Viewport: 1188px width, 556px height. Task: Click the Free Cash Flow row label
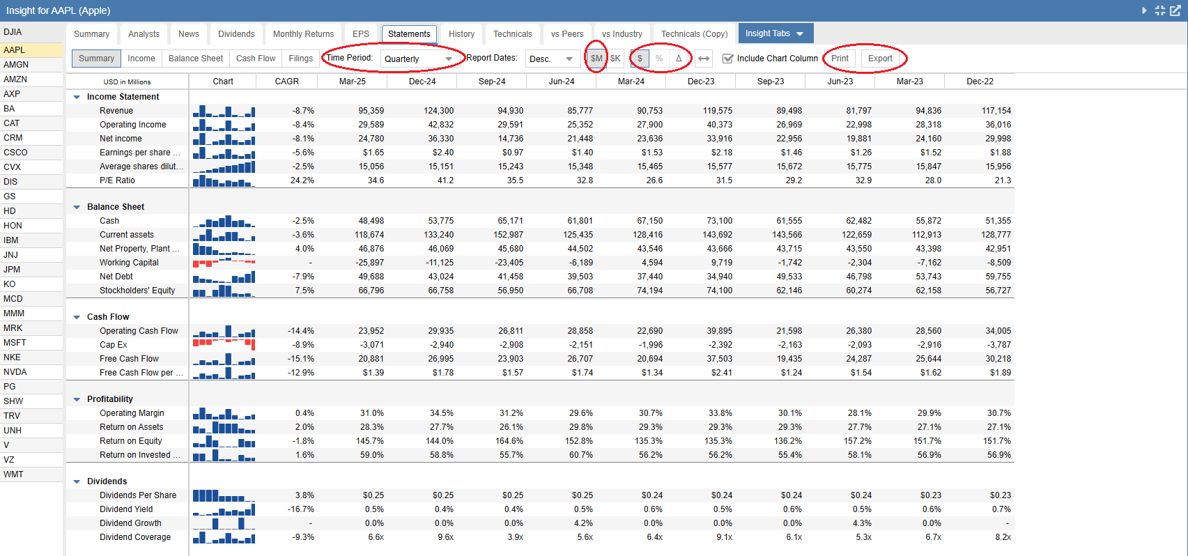point(129,359)
